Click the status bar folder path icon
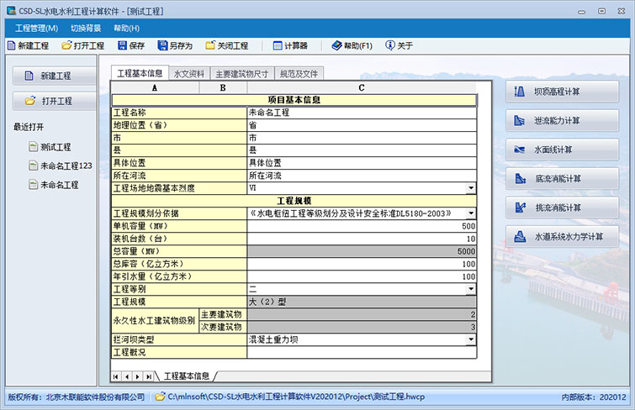The image size is (635, 410). click(x=161, y=397)
